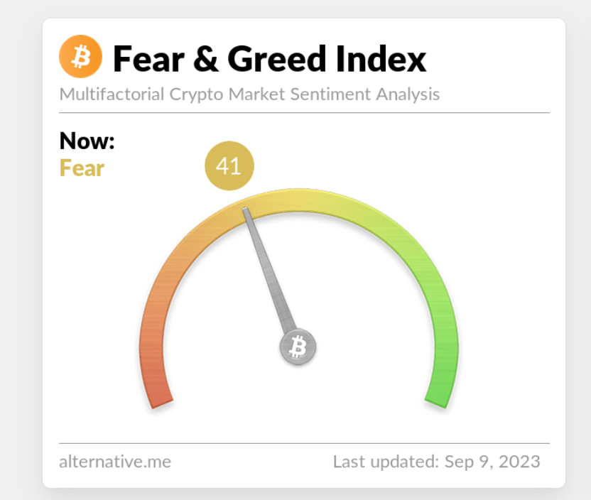Click the Multifactorial Crypto Market Sentiment subtitle

[249, 94]
